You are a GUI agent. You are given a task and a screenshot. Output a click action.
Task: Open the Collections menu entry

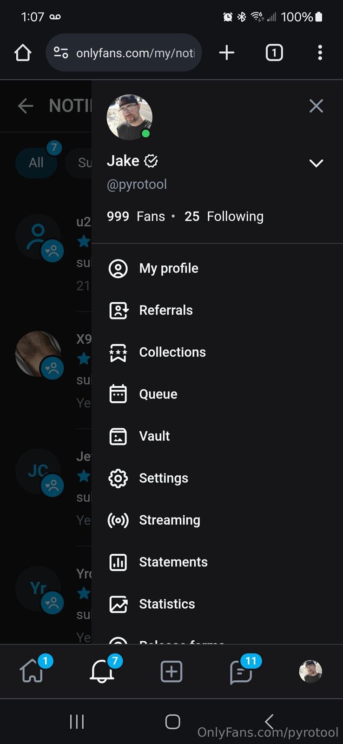pyautogui.click(x=172, y=352)
